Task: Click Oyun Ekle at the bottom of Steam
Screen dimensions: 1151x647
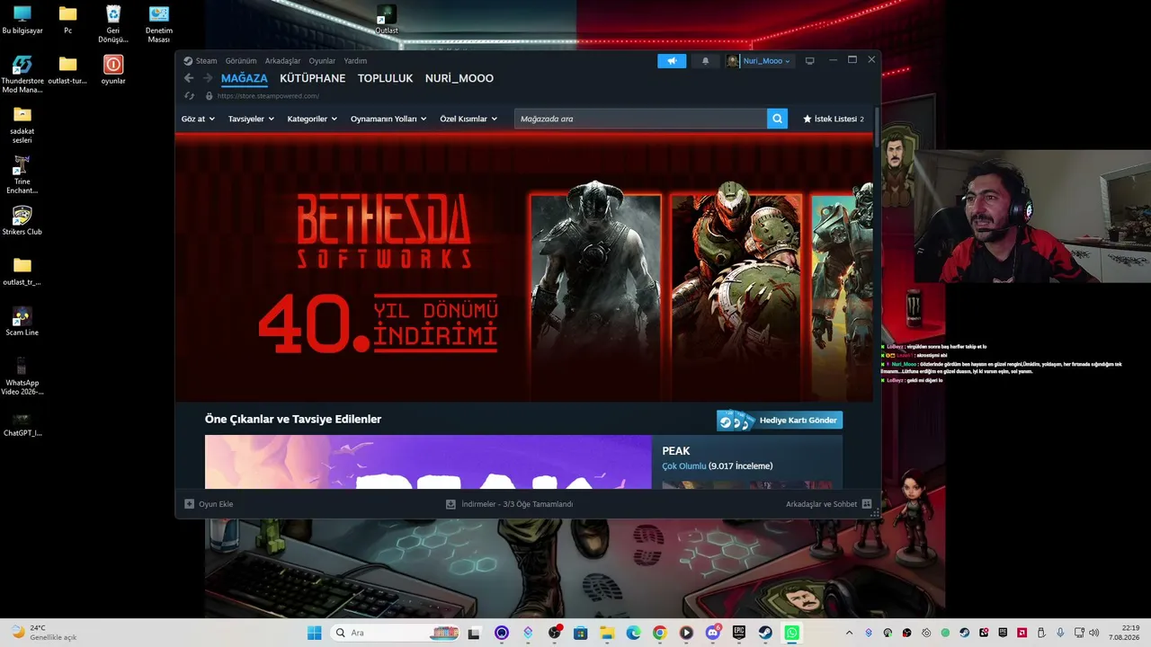Action: pyautogui.click(x=209, y=504)
